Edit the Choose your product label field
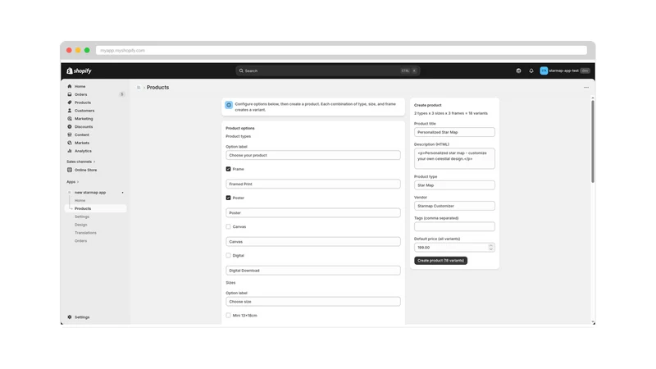Screen dimensions: 656x369 313,155
